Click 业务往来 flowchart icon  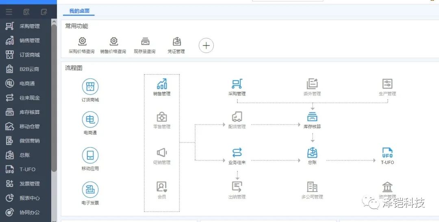237,153
